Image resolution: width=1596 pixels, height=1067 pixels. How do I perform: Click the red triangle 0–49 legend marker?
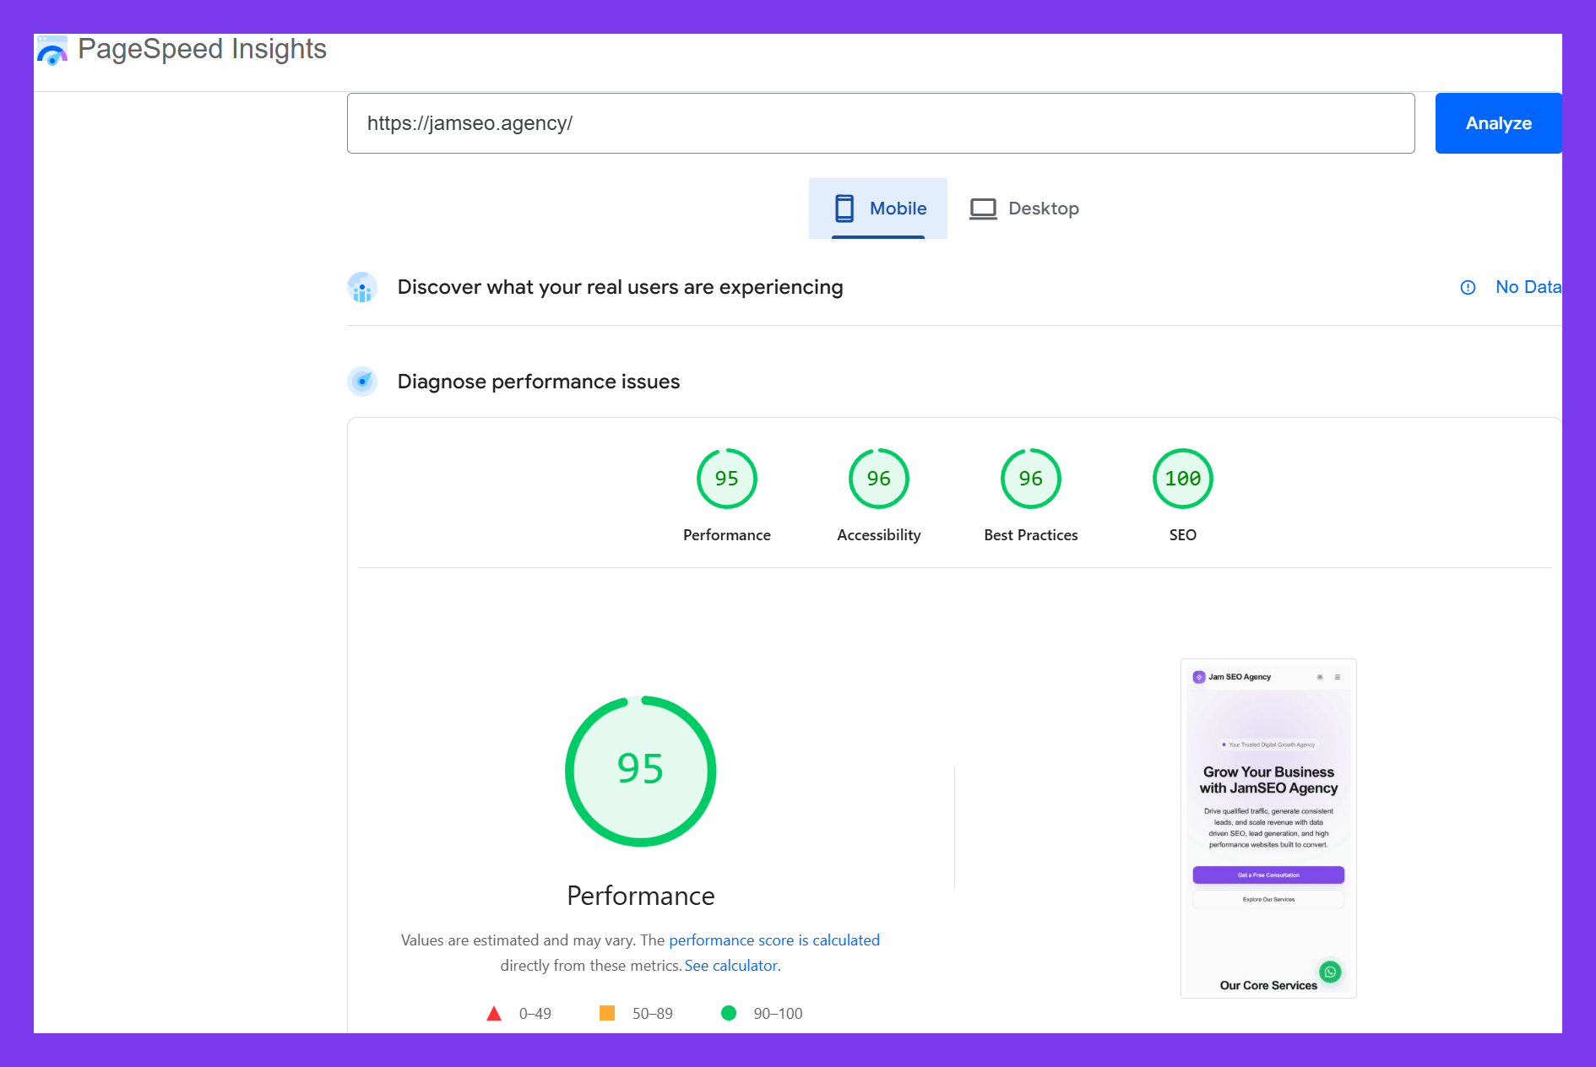click(494, 1013)
